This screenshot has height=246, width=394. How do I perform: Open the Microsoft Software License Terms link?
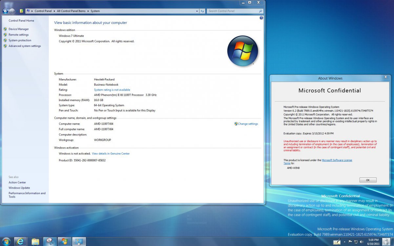point(337,160)
